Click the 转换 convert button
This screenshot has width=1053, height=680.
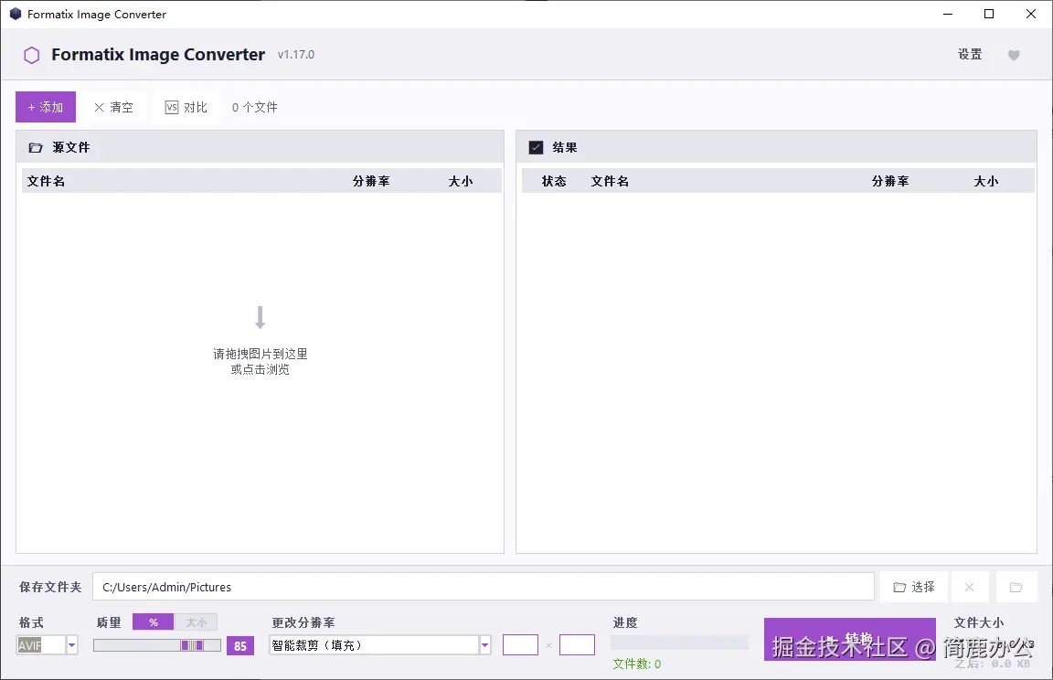(849, 639)
